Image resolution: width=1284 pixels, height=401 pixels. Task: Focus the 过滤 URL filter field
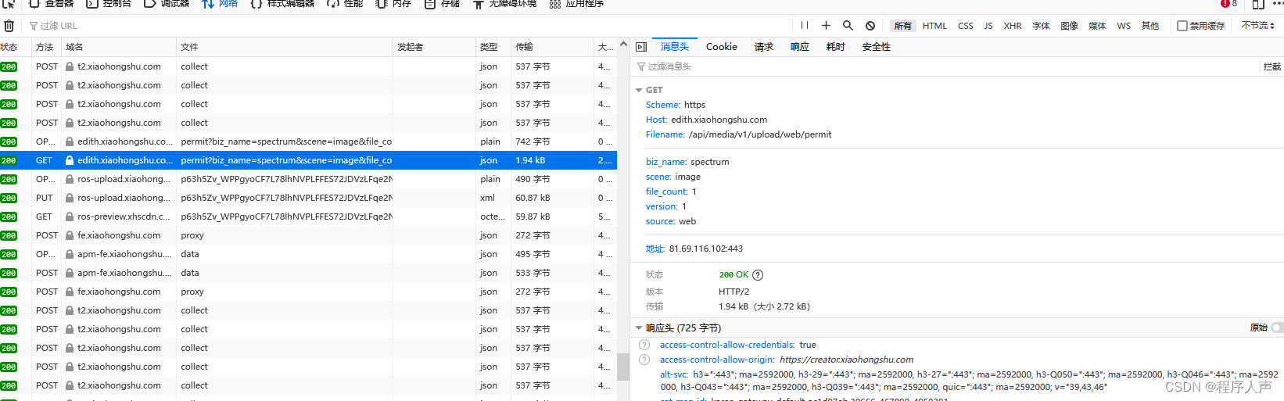coord(407,26)
